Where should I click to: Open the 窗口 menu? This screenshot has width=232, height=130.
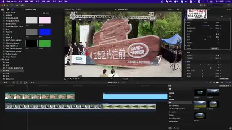[60, 1]
